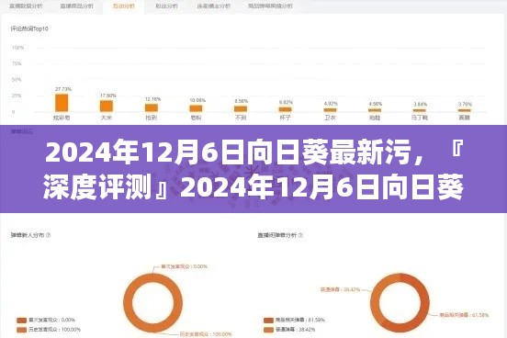This screenshot has height=338, width=507.
Task: Click the help icon beside 弹幕新人分布
Action: click(48, 235)
